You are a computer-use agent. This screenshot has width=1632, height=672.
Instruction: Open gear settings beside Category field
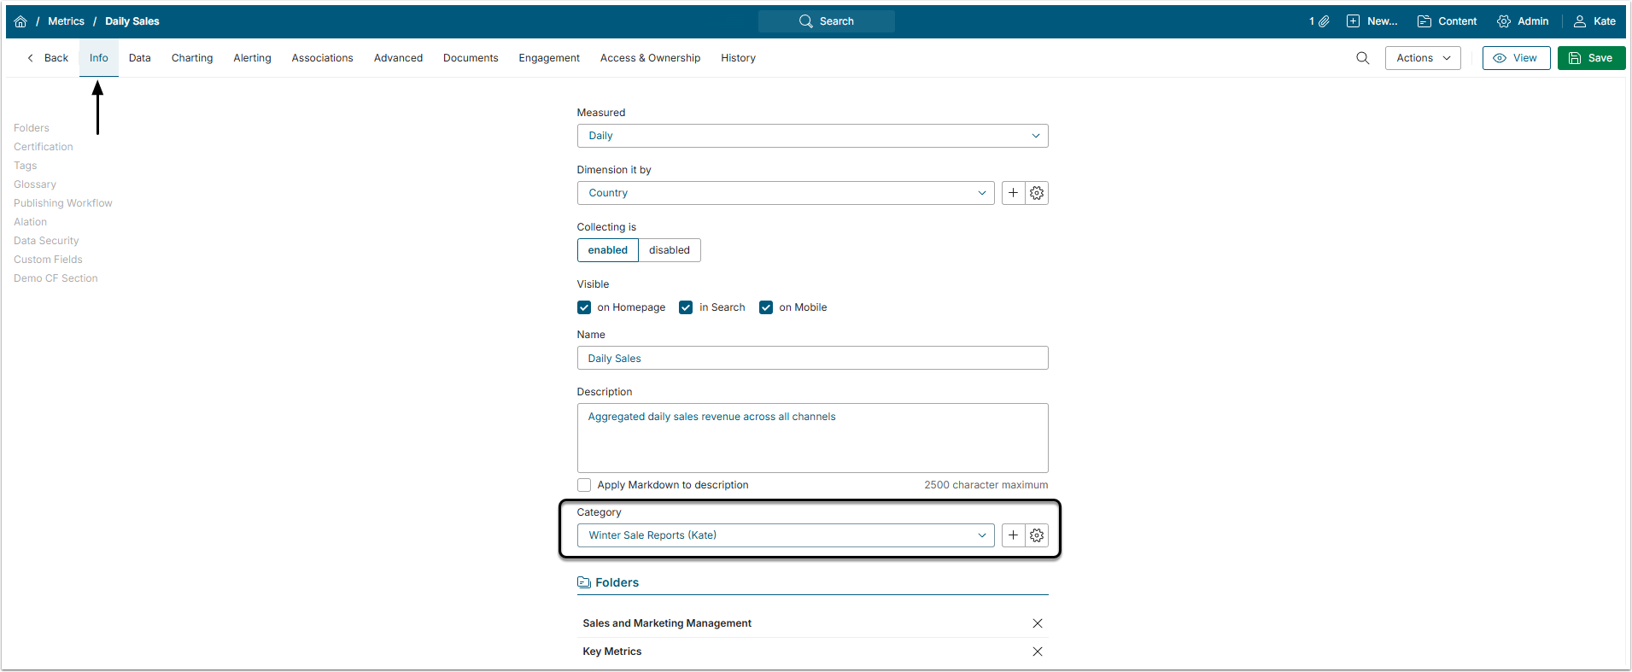pyautogui.click(x=1037, y=535)
